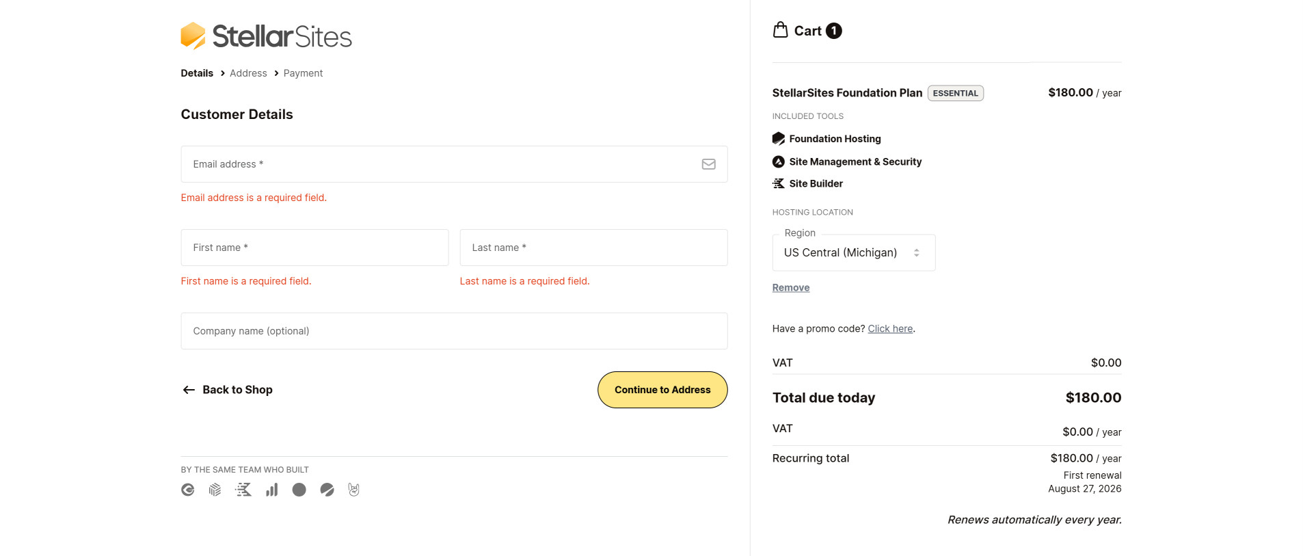Open promo code entry via Click here
Viewport: 1303px width, 556px height.
pyautogui.click(x=890, y=329)
